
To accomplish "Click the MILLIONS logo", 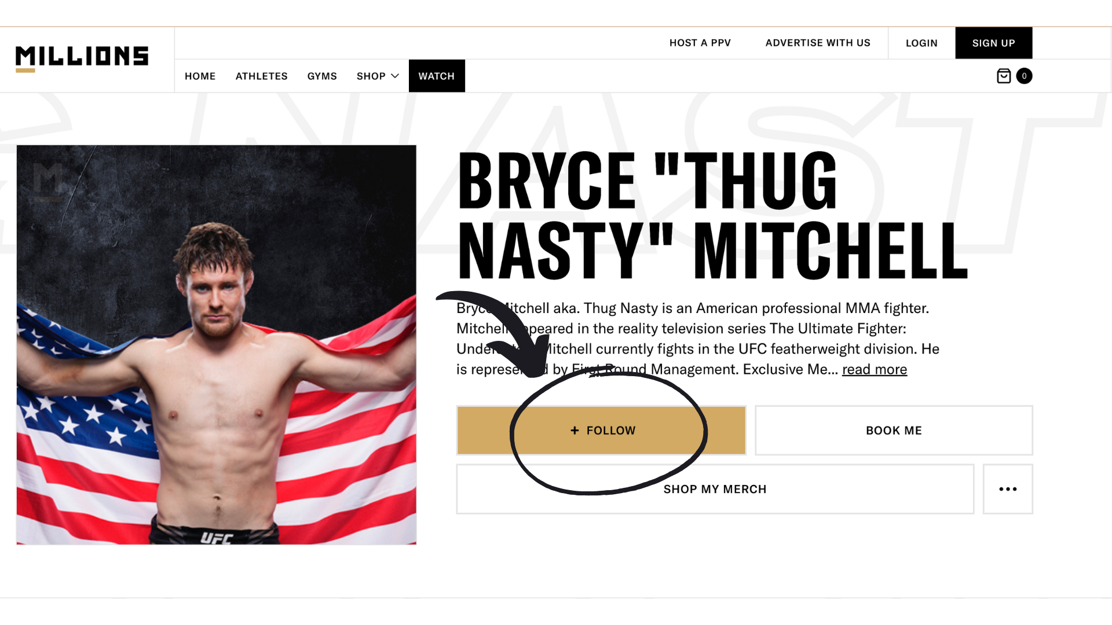I will point(82,58).
